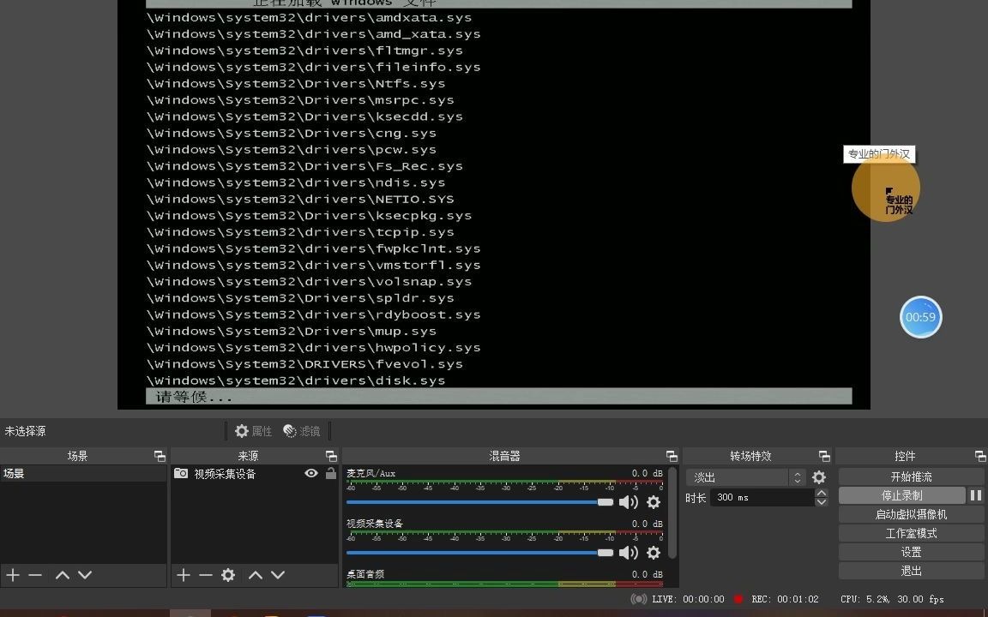Lock the 视频采集设备 source
Screen dimensions: 988x617
point(331,472)
